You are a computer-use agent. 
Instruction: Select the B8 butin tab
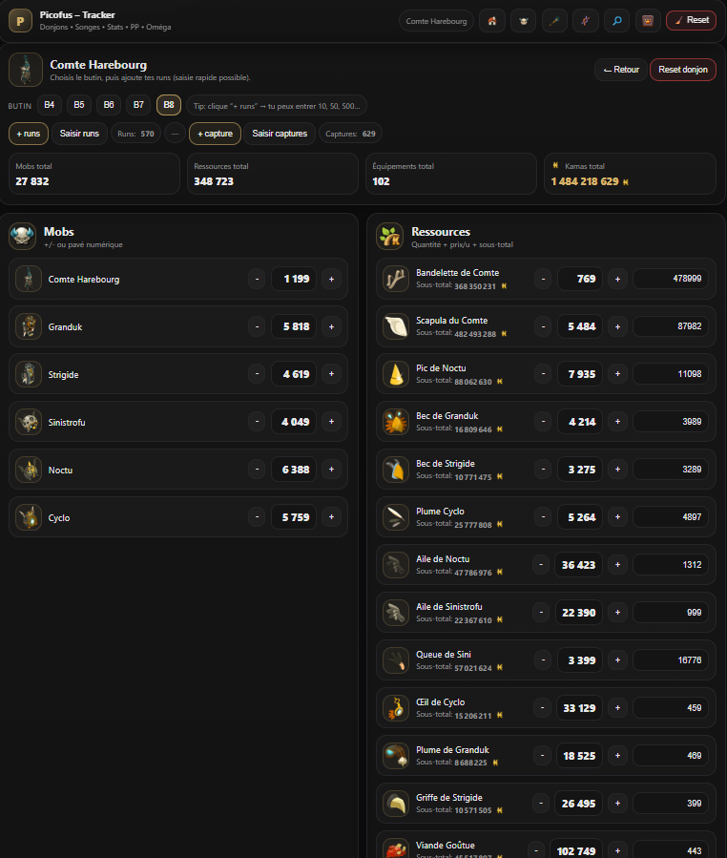[169, 105]
